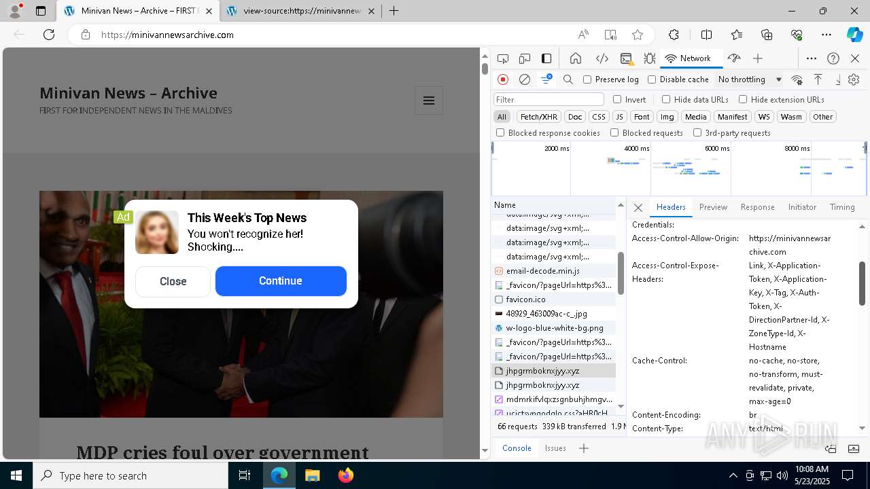Screen dimensions: 870x489
Task: Open DevTools customize ellipsis menu
Action: pyautogui.click(x=812, y=58)
